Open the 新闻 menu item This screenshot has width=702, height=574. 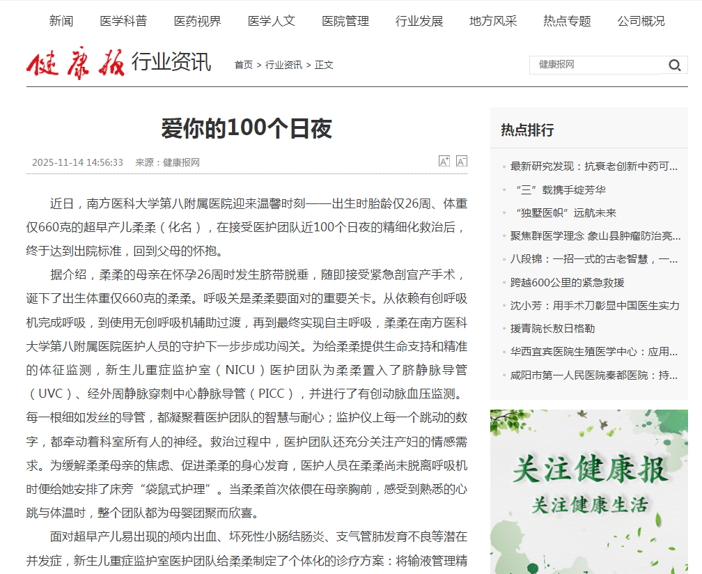click(x=61, y=21)
